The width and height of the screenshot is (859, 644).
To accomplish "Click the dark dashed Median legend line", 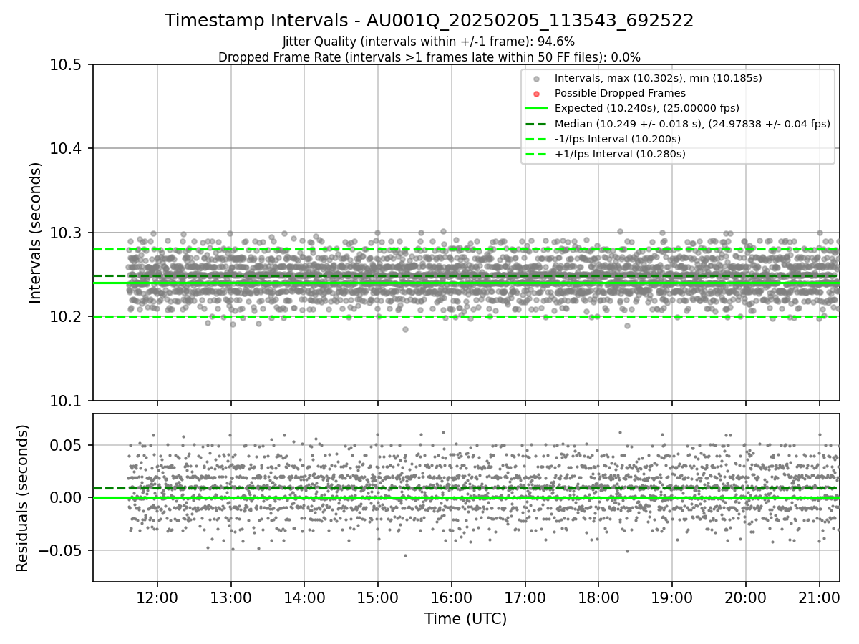I will click(536, 124).
